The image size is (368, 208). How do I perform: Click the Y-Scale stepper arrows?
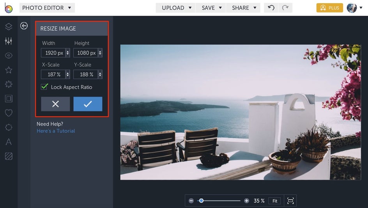coord(100,74)
